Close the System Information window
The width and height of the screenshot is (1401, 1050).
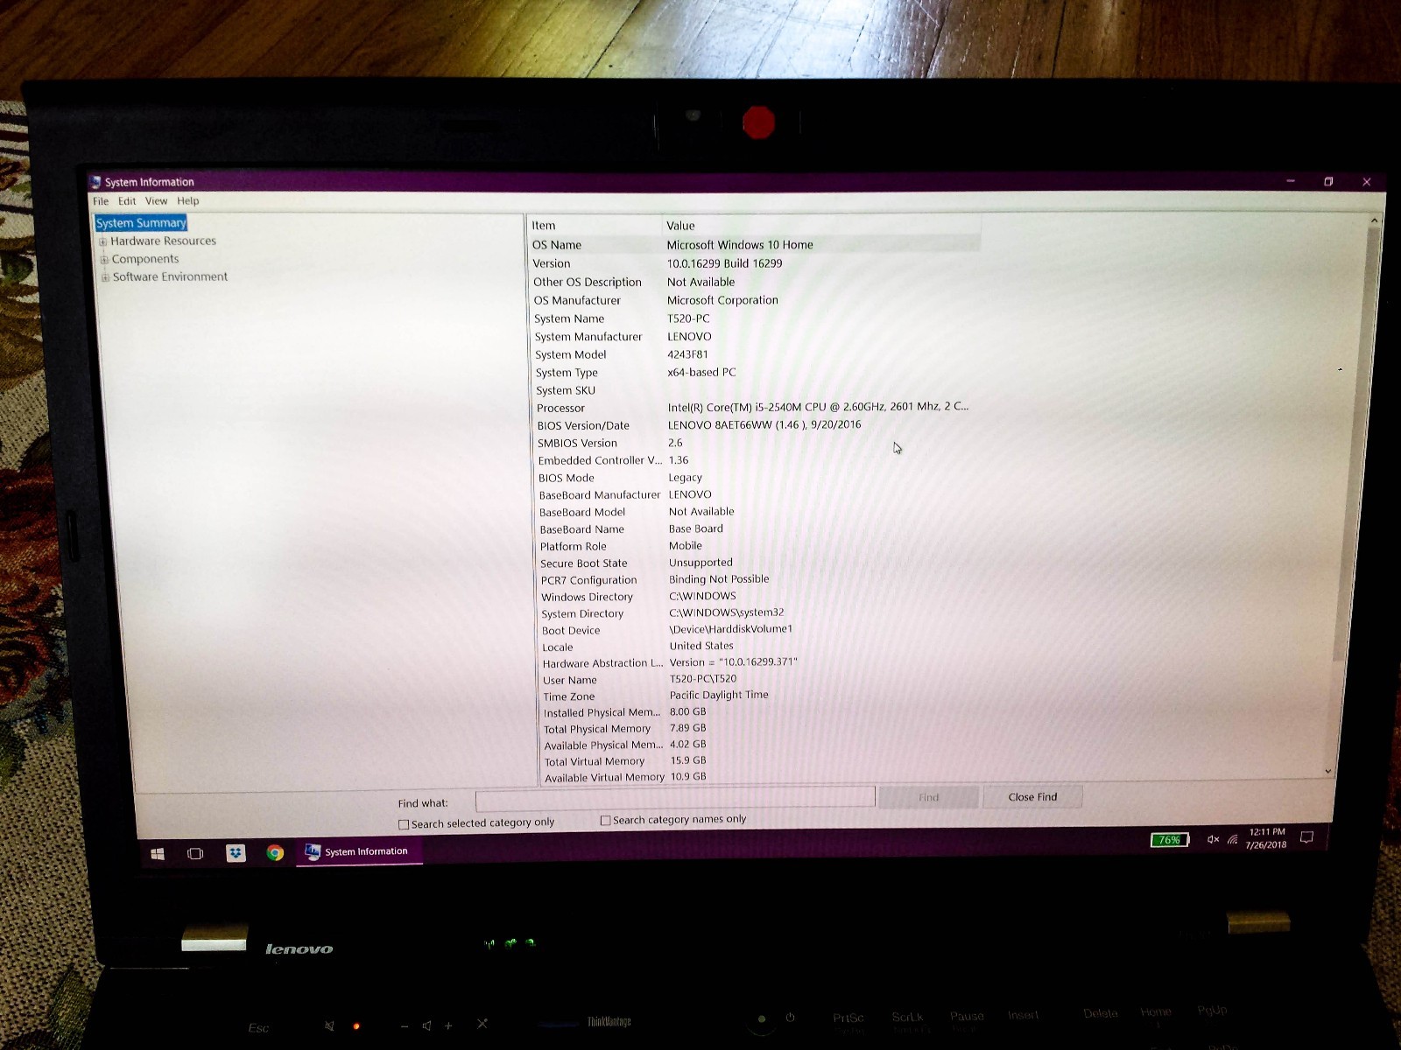tap(1367, 181)
